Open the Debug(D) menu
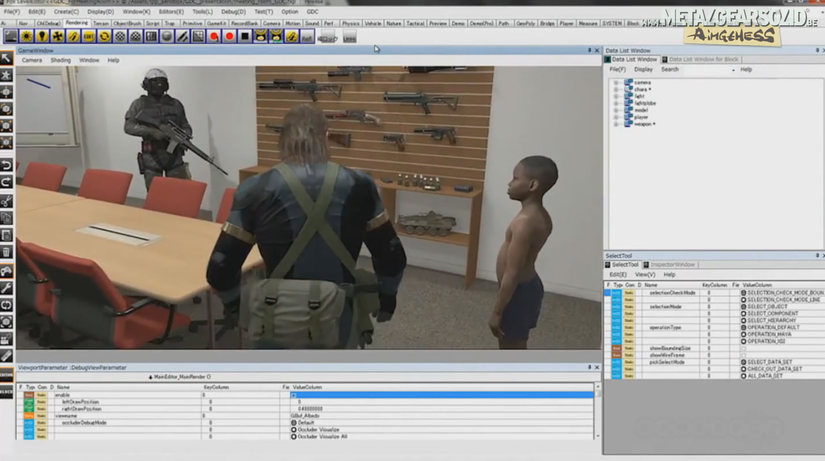Viewport: 825px width, 461px height. tap(233, 12)
